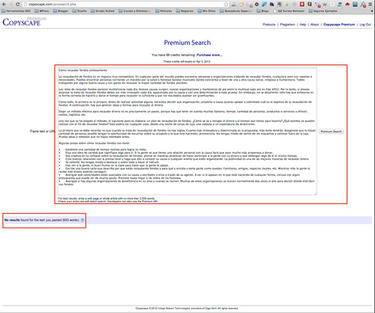Reload the page with the refresh icon

tap(18, 4)
